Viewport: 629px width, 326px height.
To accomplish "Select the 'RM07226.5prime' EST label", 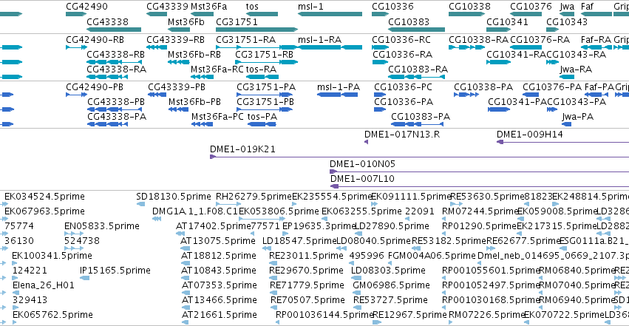I will point(486,315).
